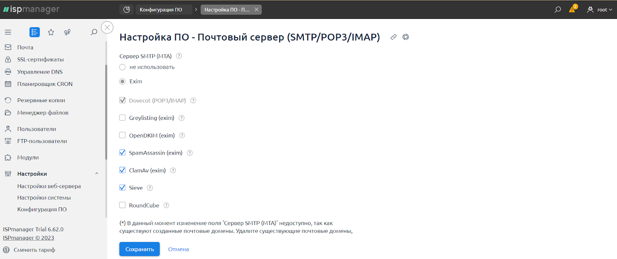Click the root user avatar icon

[590, 10]
